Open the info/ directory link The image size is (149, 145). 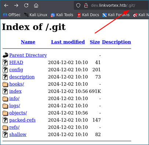14,99
